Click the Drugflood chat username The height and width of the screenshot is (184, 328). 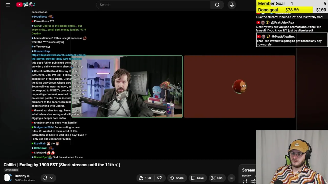point(40,17)
